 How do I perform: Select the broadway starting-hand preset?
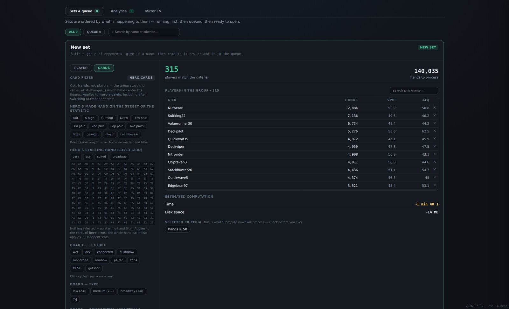tap(120, 157)
